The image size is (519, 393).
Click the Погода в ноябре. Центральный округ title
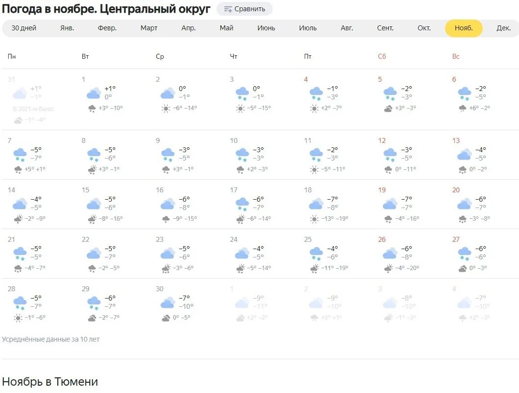[106, 9]
